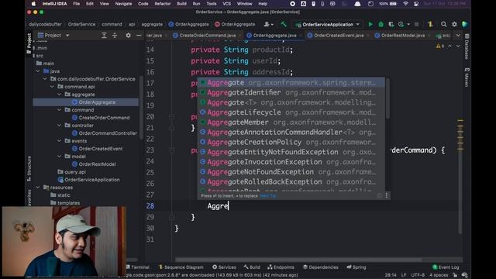Open Project panel options gear icon

[x=128, y=36]
